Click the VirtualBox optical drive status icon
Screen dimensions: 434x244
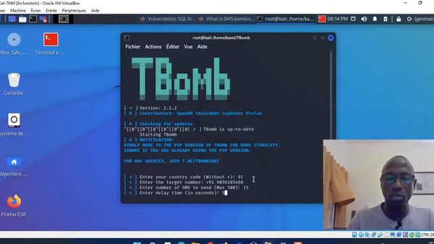click(x=361, y=235)
